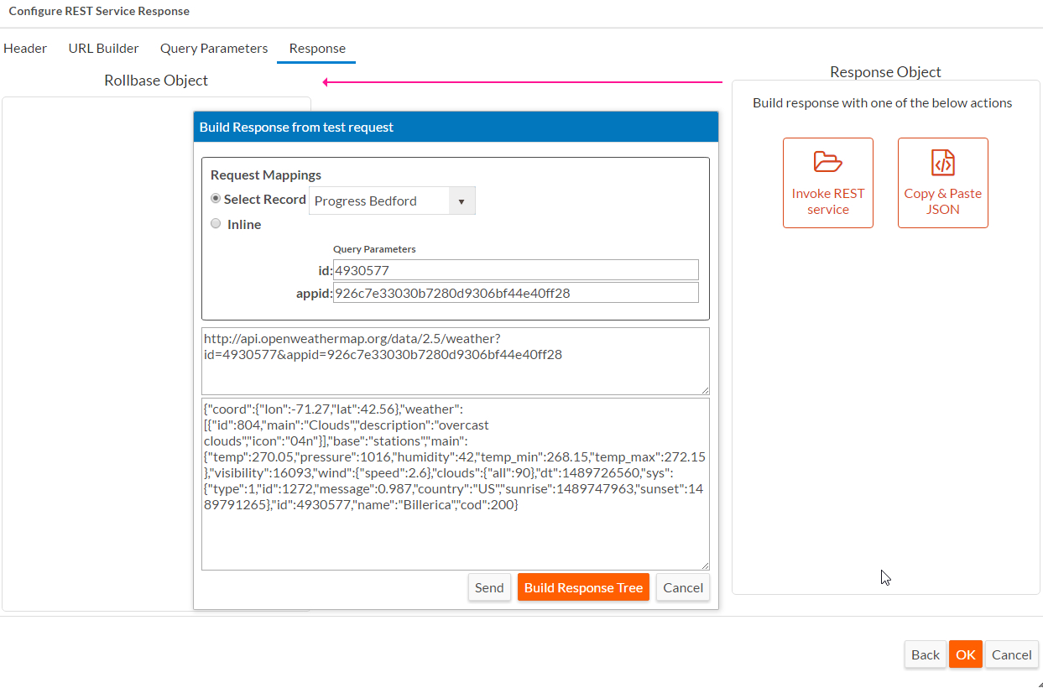Image resolution: width=1043 pixels, height=688 pixels.
Task: Focus the id query parameter field
Action: tap(516, 270)
